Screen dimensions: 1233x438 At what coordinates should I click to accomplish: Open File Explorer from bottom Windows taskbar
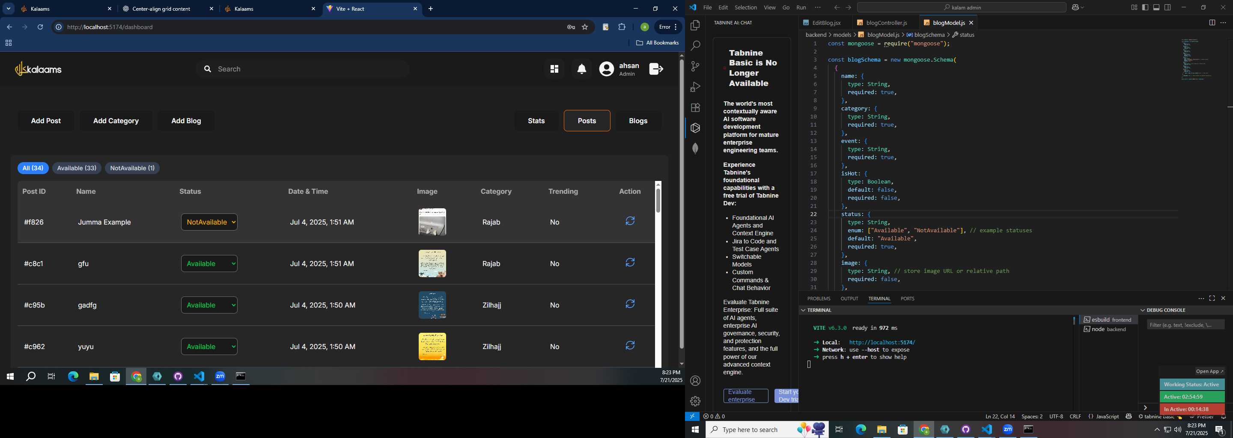point(882,430)
